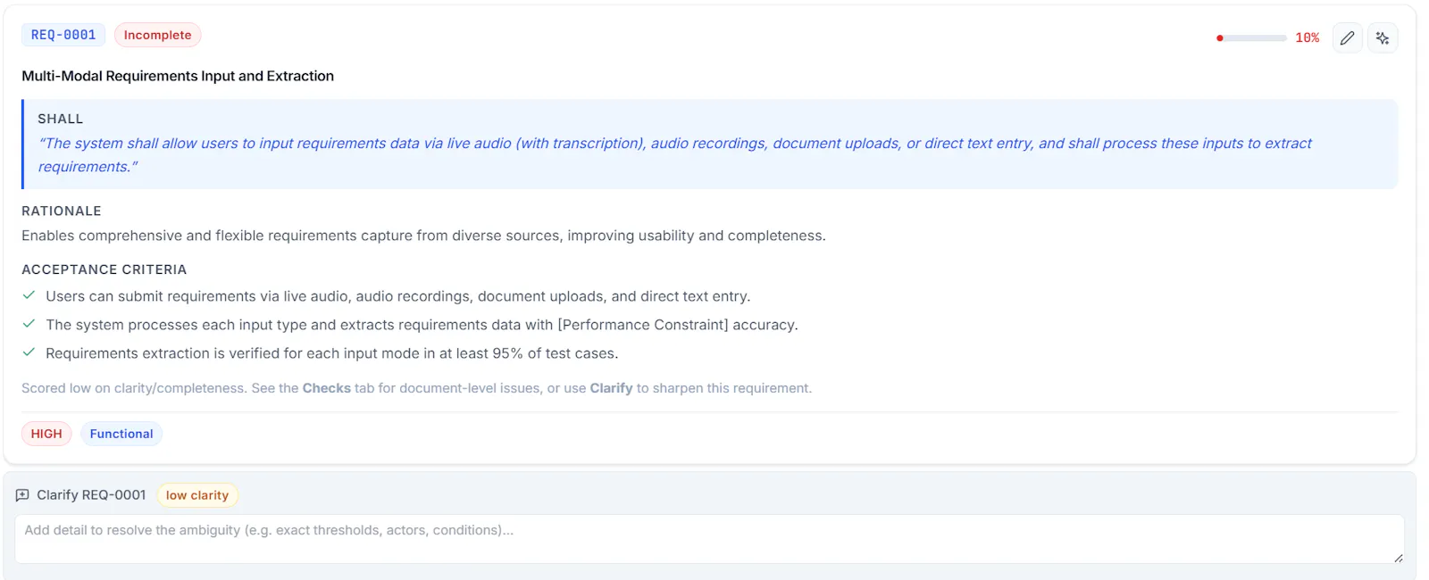The image size is (1429, 580).
Task: Click the criterion mentioning [Performance Constraint] accuracy
Action: (422, 325)
